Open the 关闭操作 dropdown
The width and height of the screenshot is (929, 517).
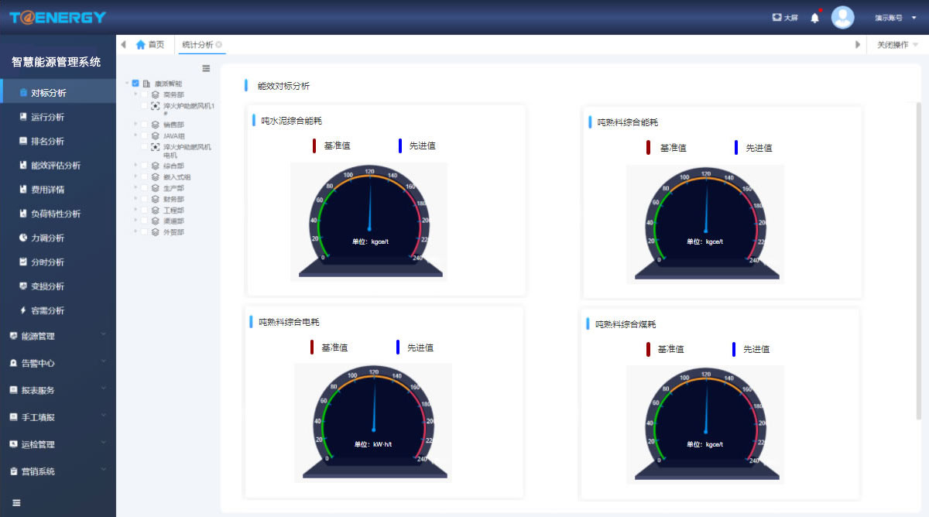tap(897, 45)
